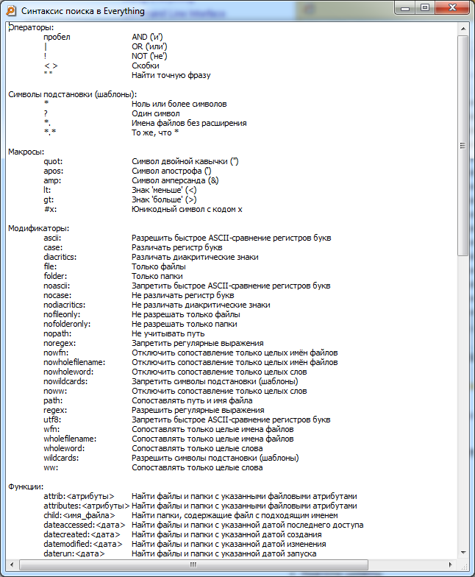This screenshot has height=577, width=475.
Task: Click the vertical scrollbar thumb
Action: tap(463, 146)
